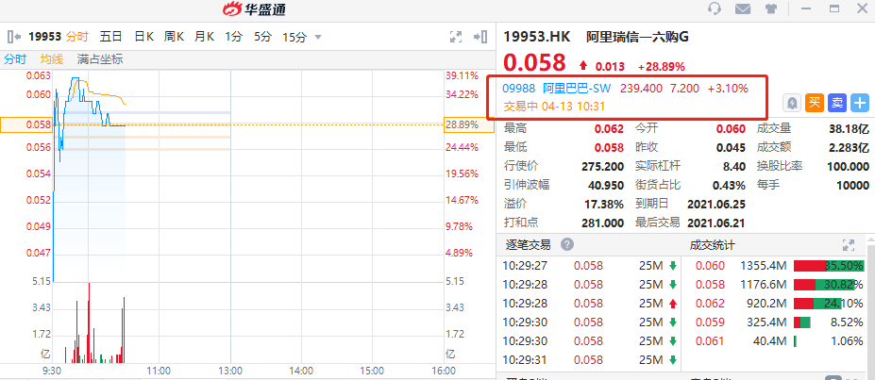Image resolution: width=875 pixels, height=380 pixels.
Task: Expand chart to fullscreen icon
Action: click(456, 37)
